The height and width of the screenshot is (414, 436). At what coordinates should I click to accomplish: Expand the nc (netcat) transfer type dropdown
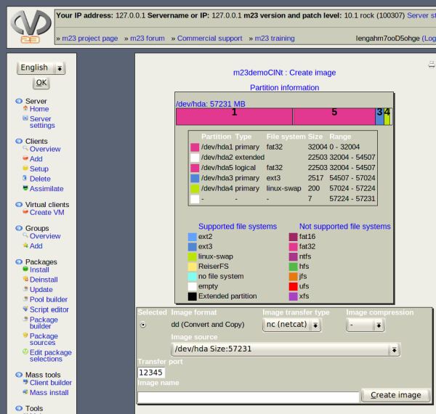point(291,325)
